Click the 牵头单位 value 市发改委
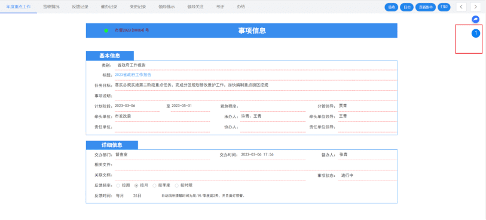The width and height of the screenshot is (486, 220). pos(123,116)
